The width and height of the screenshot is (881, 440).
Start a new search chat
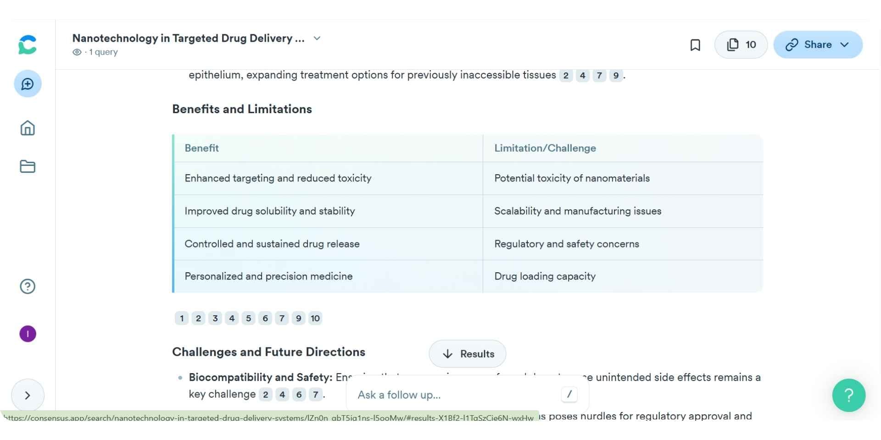tap(28, 84)
